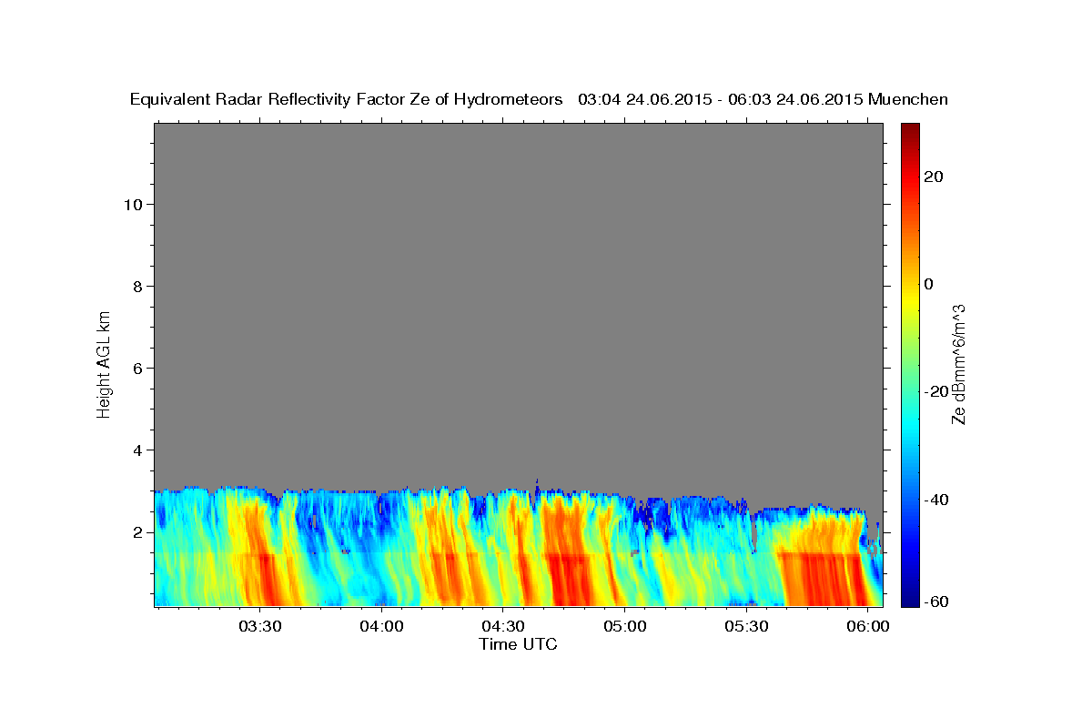Click the 05:30 time tick label
This screenshot has width=1092, height=728.
click(x=746, y=627)
